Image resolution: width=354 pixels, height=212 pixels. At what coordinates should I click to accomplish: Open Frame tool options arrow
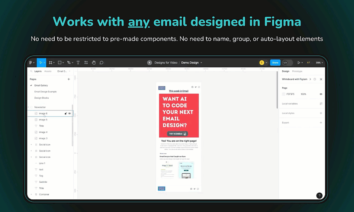point(54,63)
